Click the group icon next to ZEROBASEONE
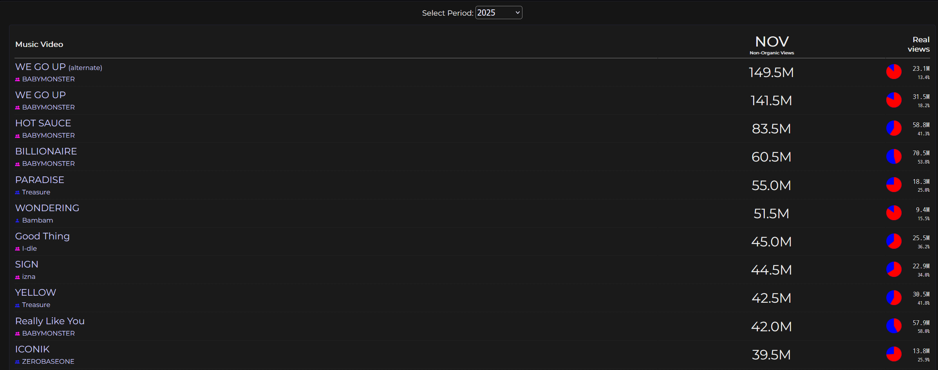Image resolution: width=938 pixels, height=370 pixels. click(18, 362)
